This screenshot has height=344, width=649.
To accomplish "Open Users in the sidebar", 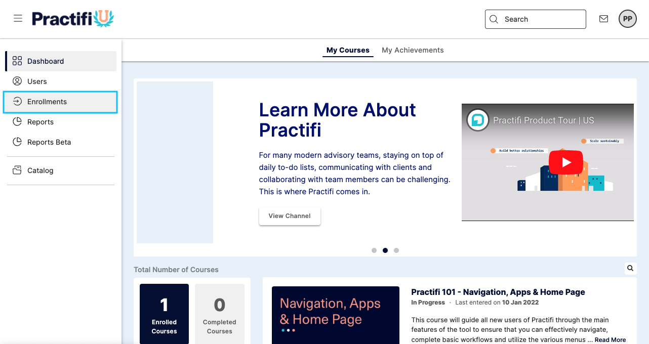I will coord(61,81).
